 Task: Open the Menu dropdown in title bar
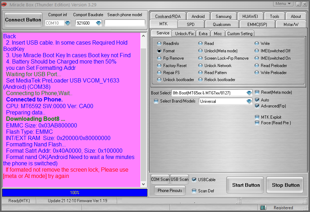[x=283, y=4]
